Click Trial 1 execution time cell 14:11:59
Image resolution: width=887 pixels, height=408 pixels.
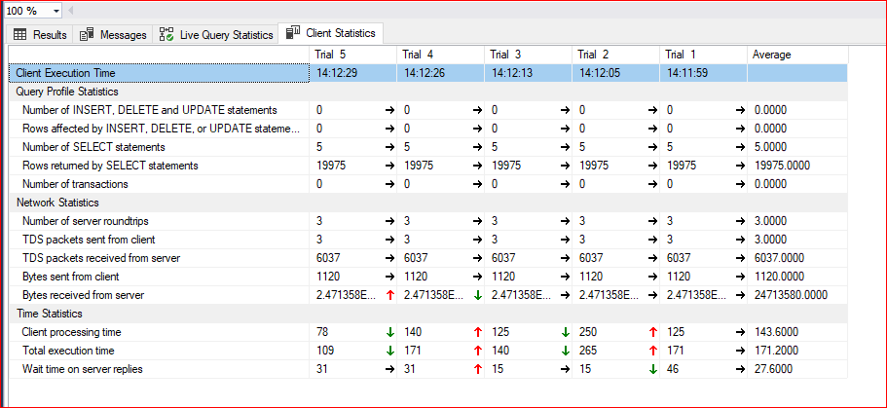(x=686, y=73)
